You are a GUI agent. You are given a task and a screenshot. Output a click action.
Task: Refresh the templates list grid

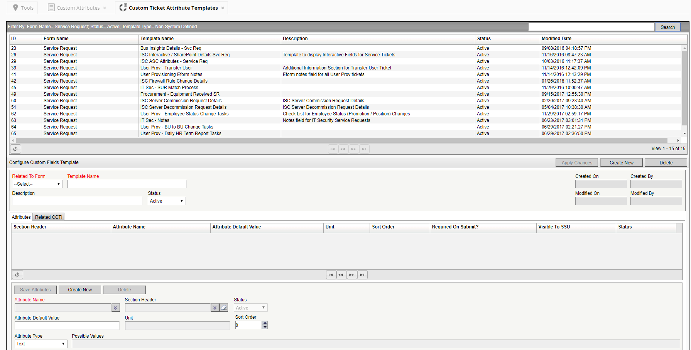pos(15,149)
